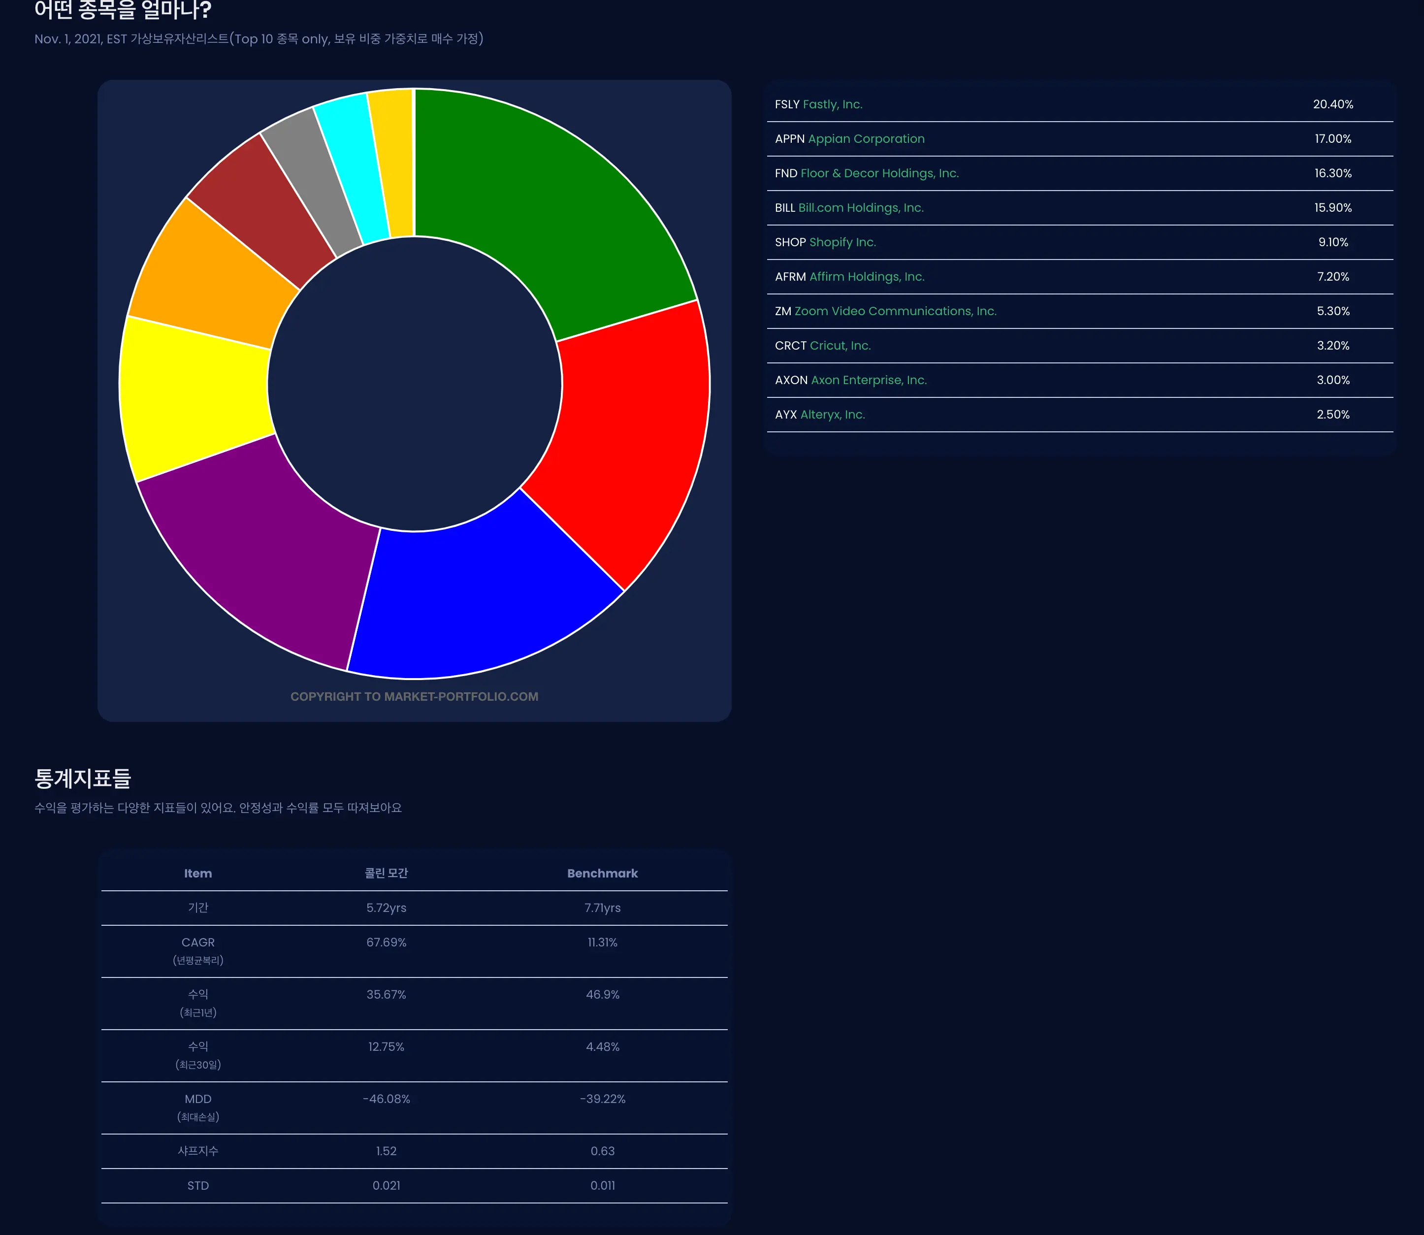
Task: Click the AFRM ticker symbol
Action: tap(791, 276)
